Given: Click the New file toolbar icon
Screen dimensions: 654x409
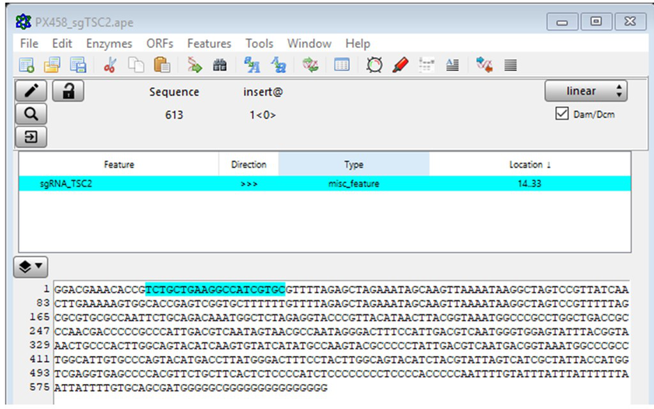Looking at the screenshot, I should [x=27, y=65].
